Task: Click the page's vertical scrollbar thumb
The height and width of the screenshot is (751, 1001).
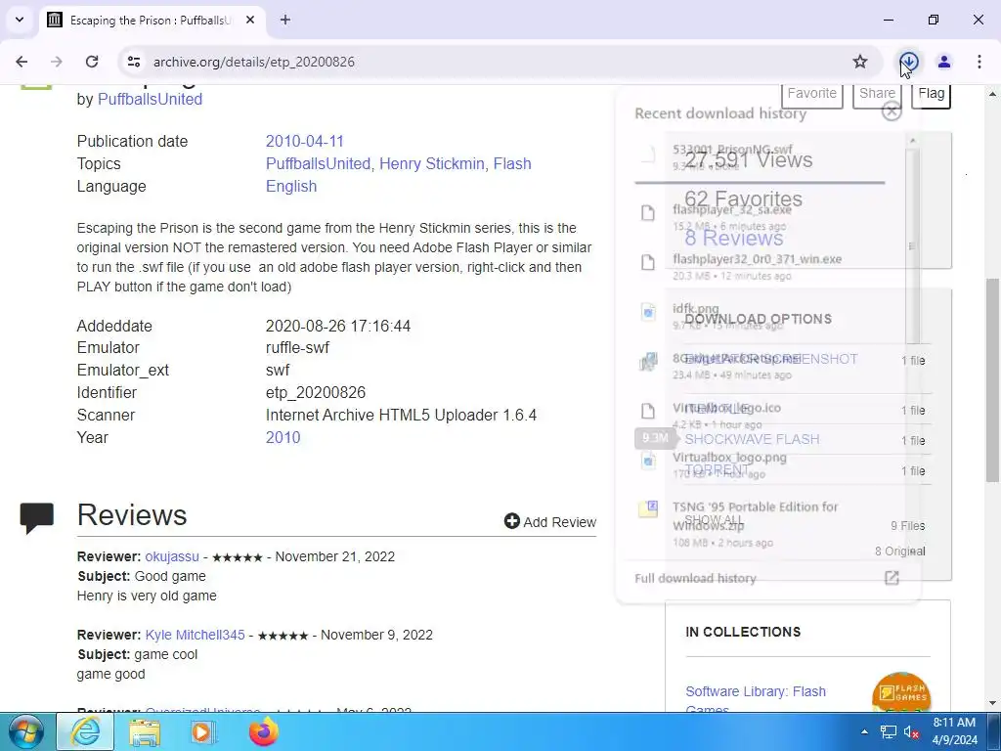Action: coord(993,380)
